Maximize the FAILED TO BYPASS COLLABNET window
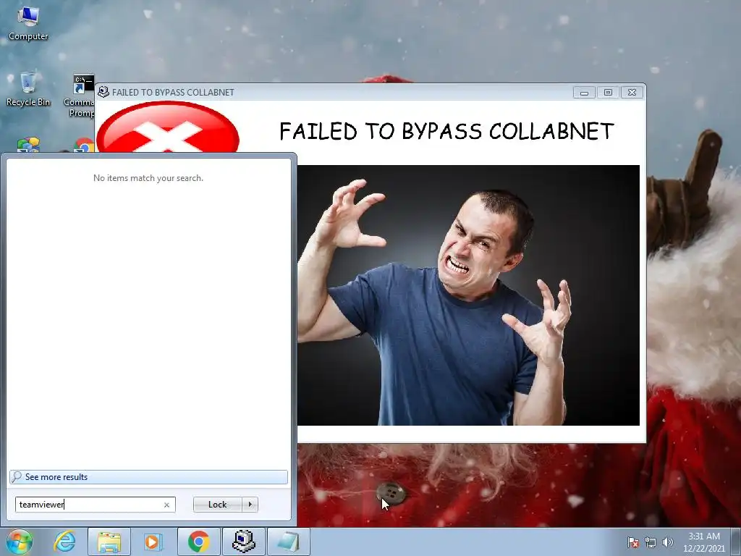 tap(608, 93)
